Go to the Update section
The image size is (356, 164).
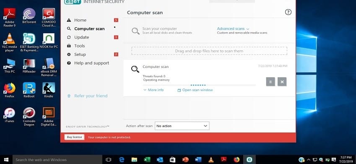[81, 37]
